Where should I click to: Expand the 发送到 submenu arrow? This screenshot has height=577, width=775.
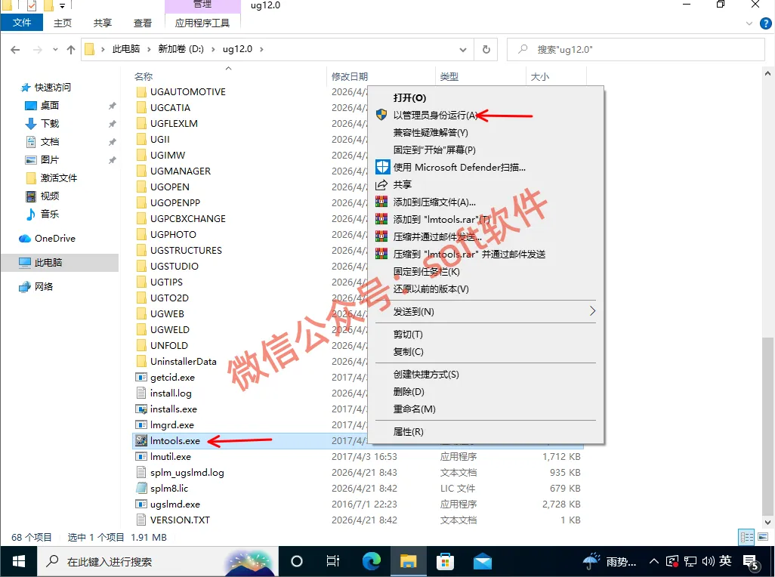tap(592, 311)
